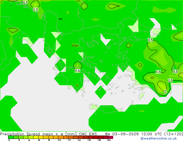The height and width of the screenshot is (141, 183).
Task: Click the legend tick label '18'
Action: [99, 140]
